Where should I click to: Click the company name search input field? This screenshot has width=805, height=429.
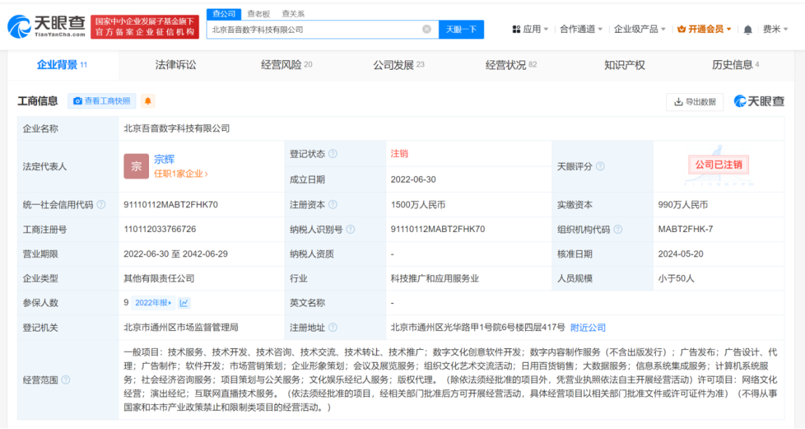[x=313, y=28]
